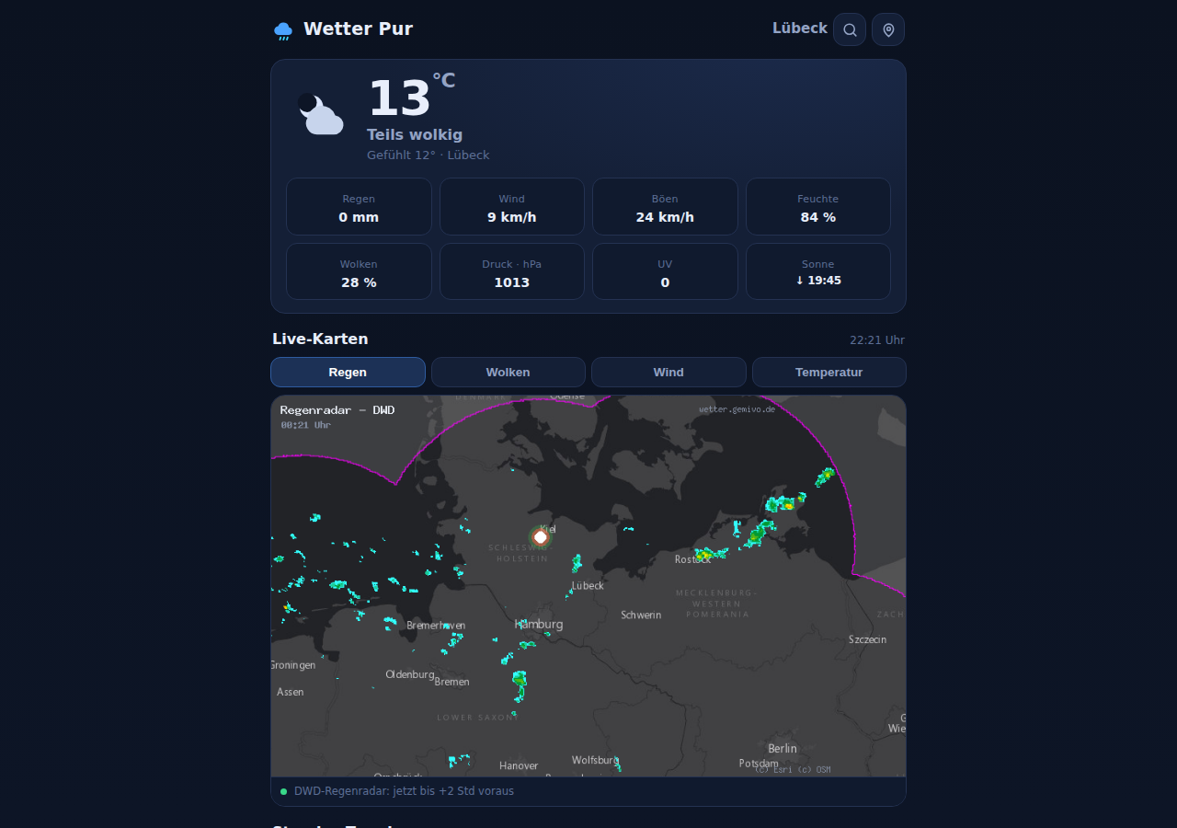Click the UV index tile

click(665, 271)
